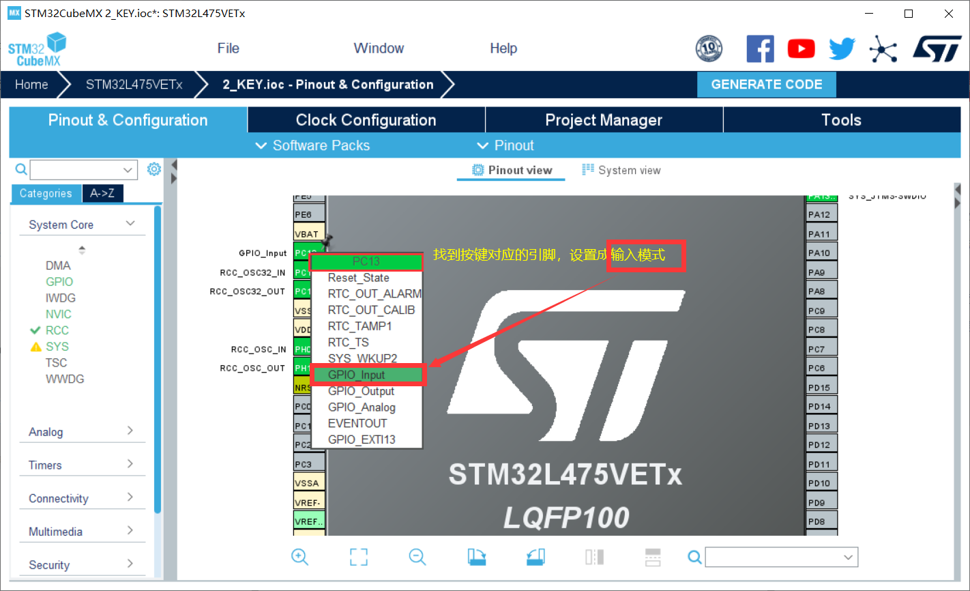The width and height of the screenshot is (970, 591).
Task: Expand the Security category
Action: point(130,564)
